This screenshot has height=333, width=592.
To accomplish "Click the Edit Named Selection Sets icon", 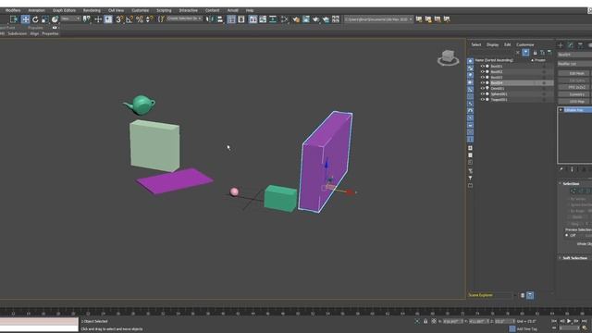I will tap(161, 19).
